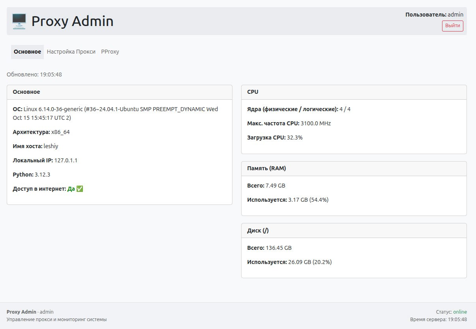
Task: Click the RAM Используется 3.17 GB value
Action: 308,200
